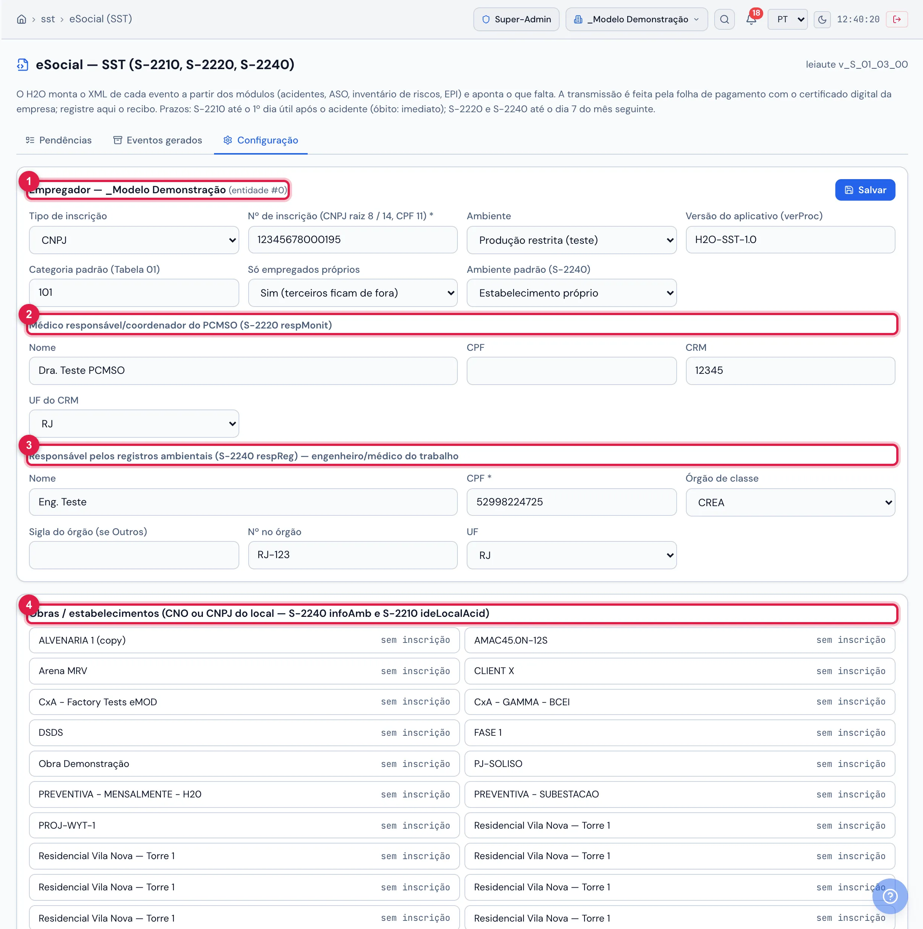Go to home via breadcrumb house icon
This screenshot has width=923, height=929.
click(x=21, y=19)
